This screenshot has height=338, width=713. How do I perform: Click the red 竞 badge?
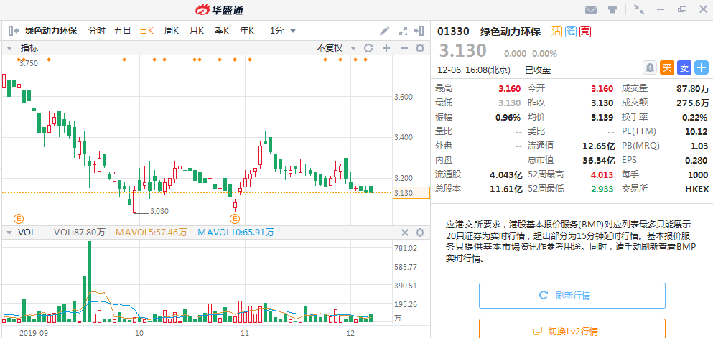[585, 32]
